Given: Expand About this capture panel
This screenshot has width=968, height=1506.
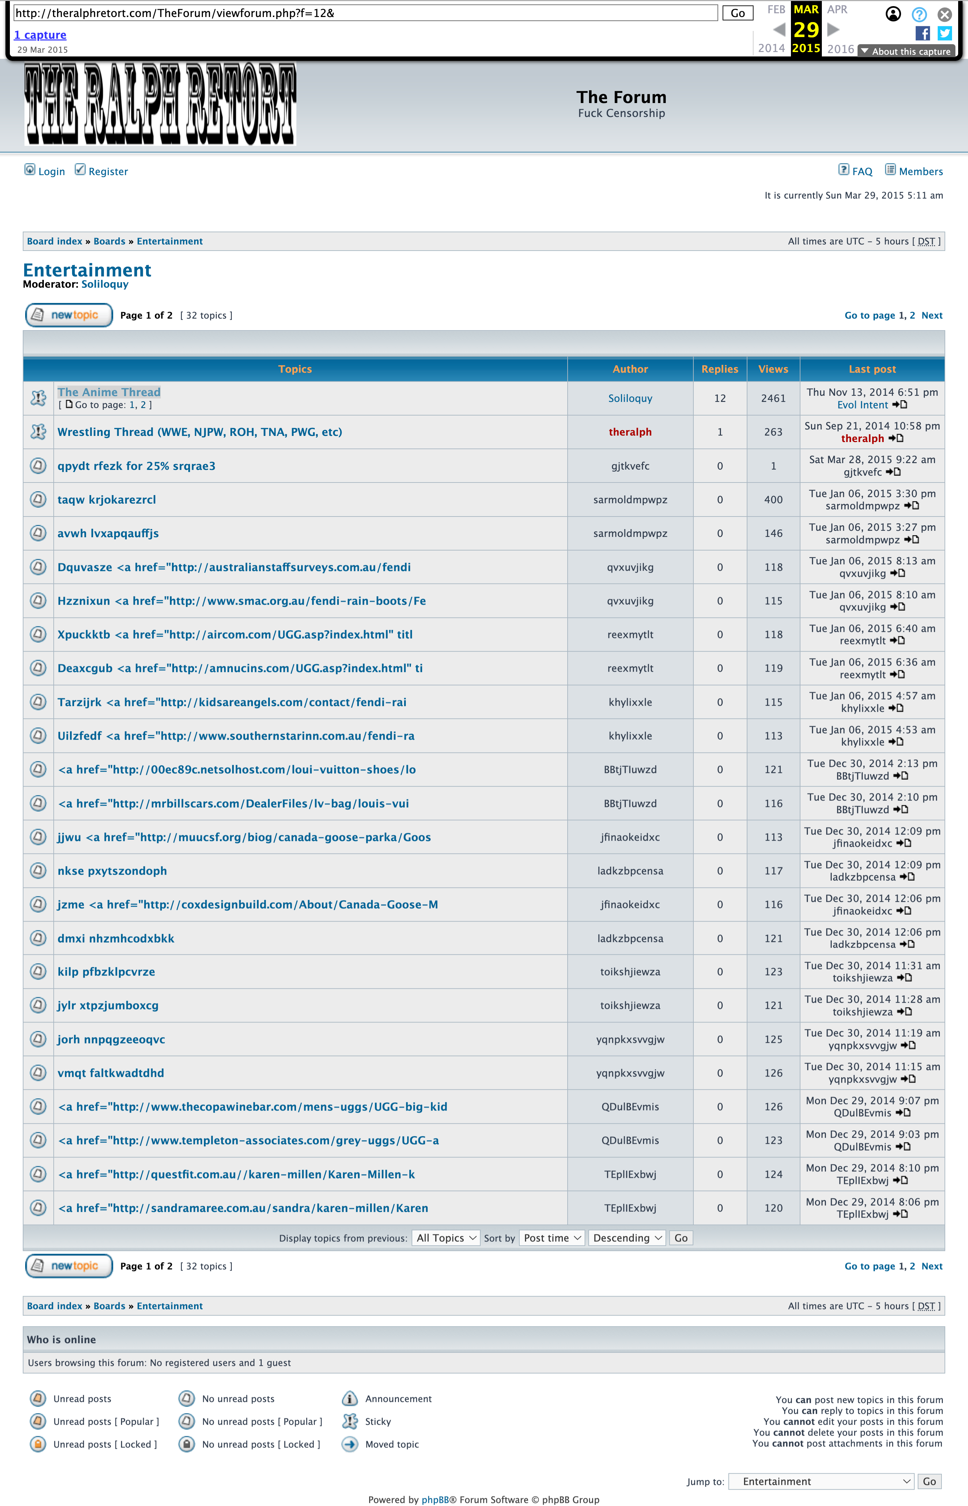Looking at the screenshot, I should click(x=906, y=52).
